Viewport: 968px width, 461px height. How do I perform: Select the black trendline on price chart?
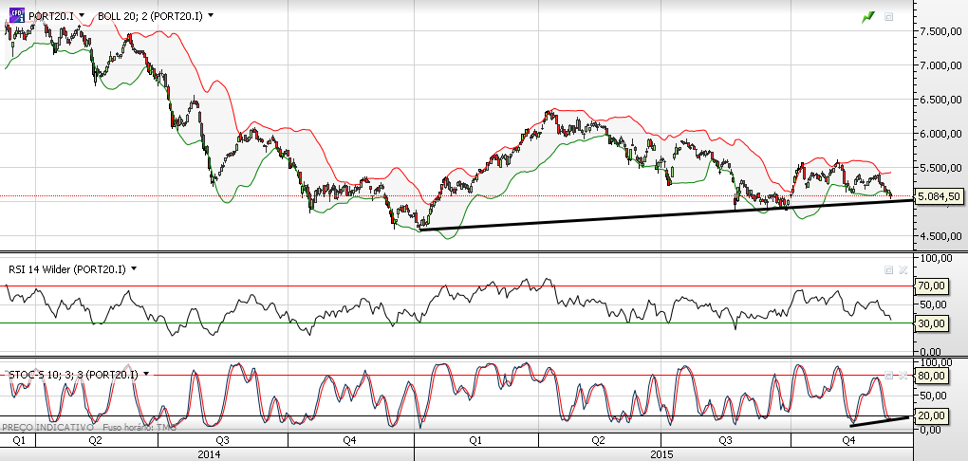[665, 214]
